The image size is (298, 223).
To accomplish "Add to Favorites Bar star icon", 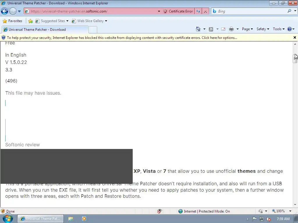I will 30,21.
